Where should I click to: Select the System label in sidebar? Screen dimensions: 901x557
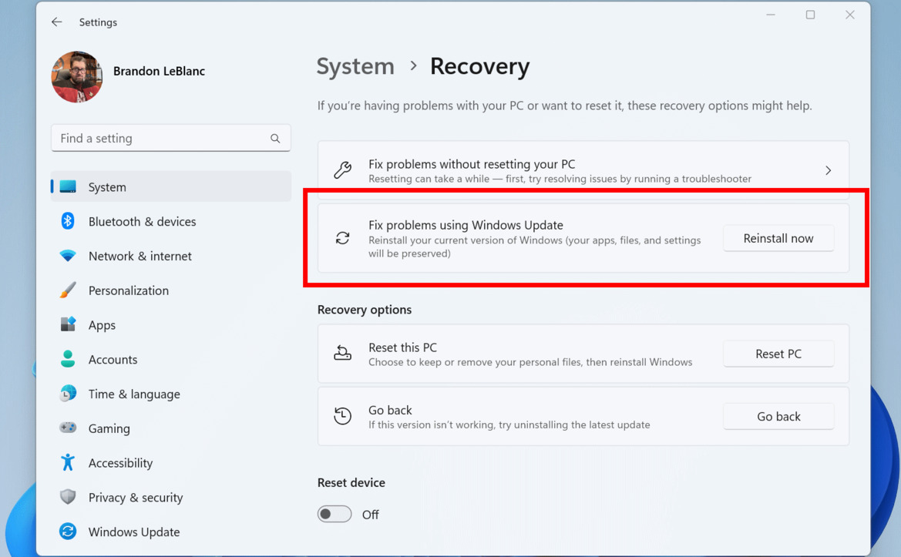(107, 187)
